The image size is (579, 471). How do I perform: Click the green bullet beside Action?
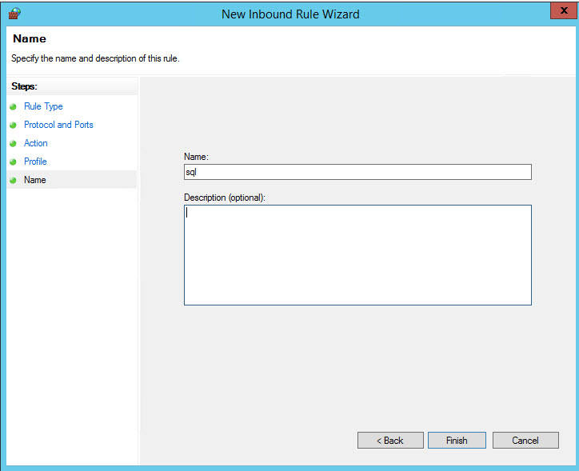13,144
